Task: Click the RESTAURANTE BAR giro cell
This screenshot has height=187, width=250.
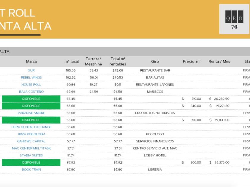Action: [x=155, y=70]
